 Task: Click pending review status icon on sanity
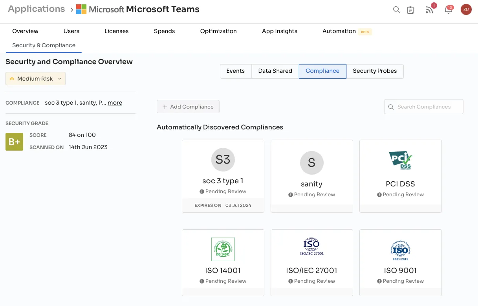coord(291,195)
